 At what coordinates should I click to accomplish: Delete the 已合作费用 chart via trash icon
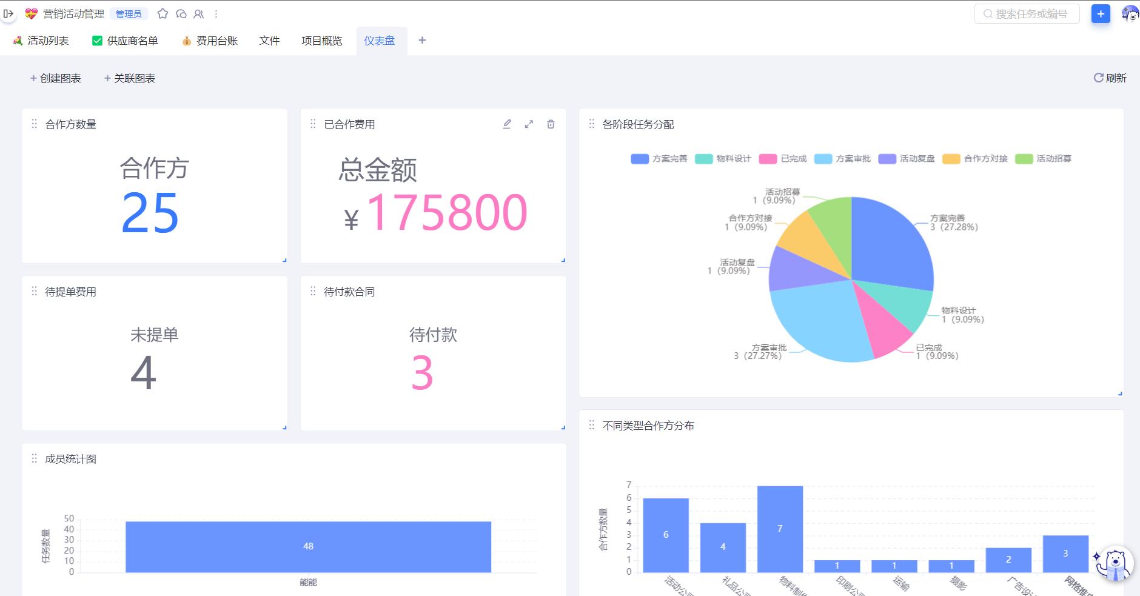552,124
